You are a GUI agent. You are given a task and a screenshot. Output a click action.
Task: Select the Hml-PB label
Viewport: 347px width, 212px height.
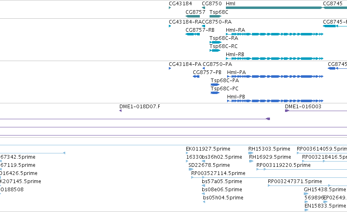tap(236, 97)
